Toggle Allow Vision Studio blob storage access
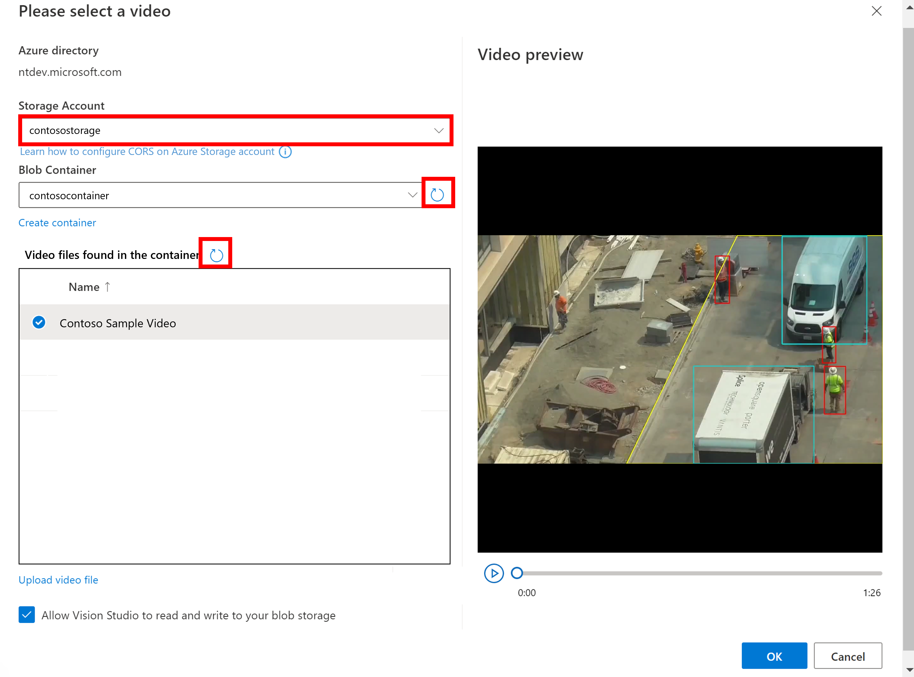The width and height of the screenshot is (914, 677). coord(27,615)
